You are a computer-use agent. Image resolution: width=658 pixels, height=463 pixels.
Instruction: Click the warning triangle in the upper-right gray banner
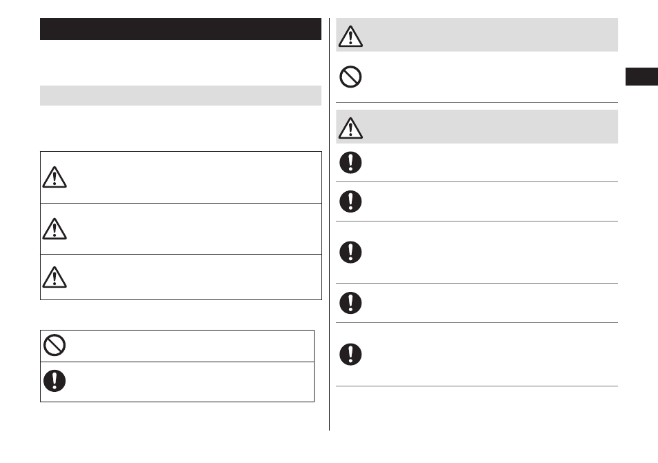(x=350, y=36)
